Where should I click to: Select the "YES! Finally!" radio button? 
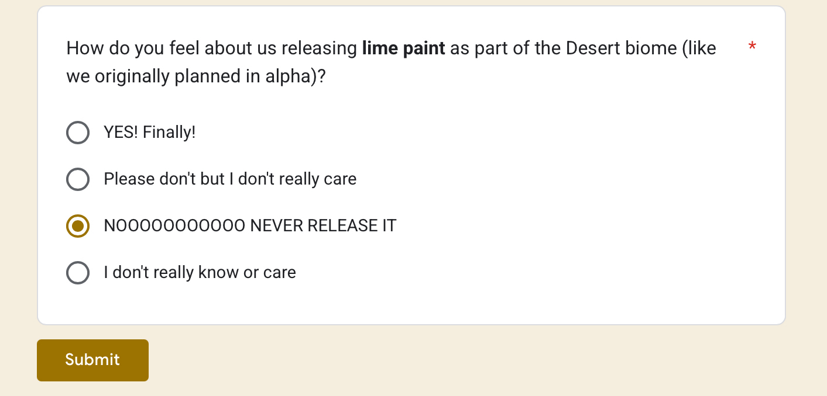click(78, 133)
